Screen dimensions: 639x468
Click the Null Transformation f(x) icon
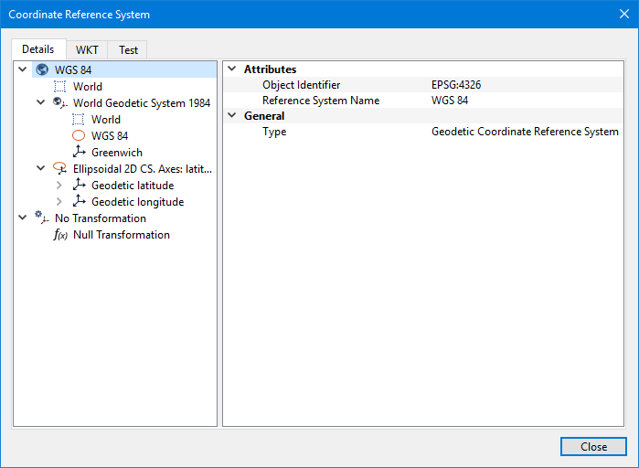pos(60,235)
